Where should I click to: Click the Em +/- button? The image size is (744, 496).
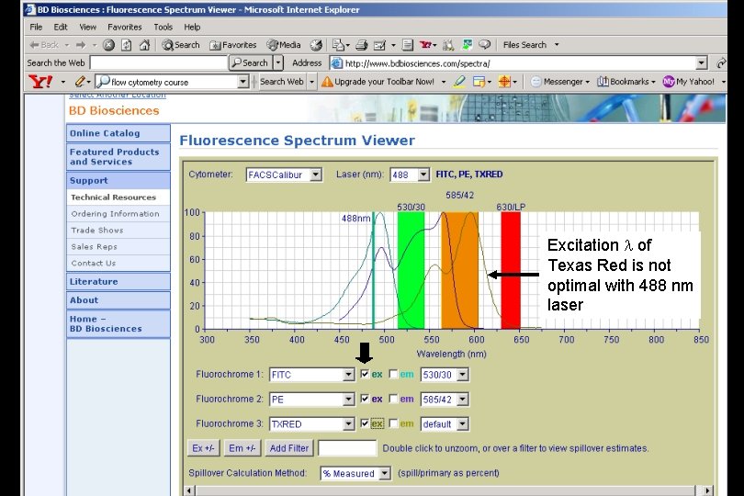point(242,448)
